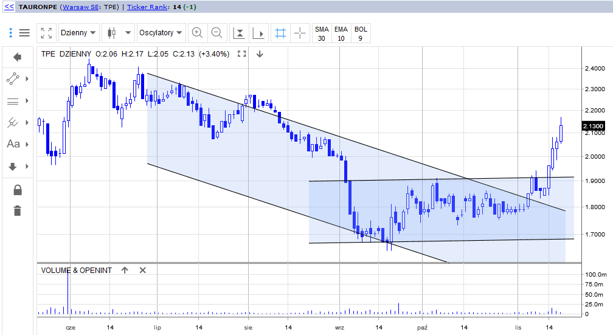Viewport: 613px width, 335px height.
Task: Expand the chart type dropdown arrow
Action: [x=128, y=33]
